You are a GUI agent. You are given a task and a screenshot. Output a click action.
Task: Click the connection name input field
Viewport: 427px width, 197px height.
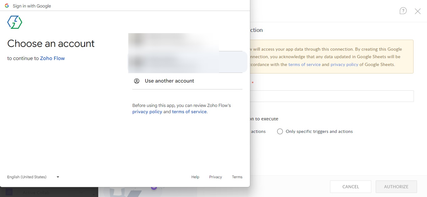(332, 96)
